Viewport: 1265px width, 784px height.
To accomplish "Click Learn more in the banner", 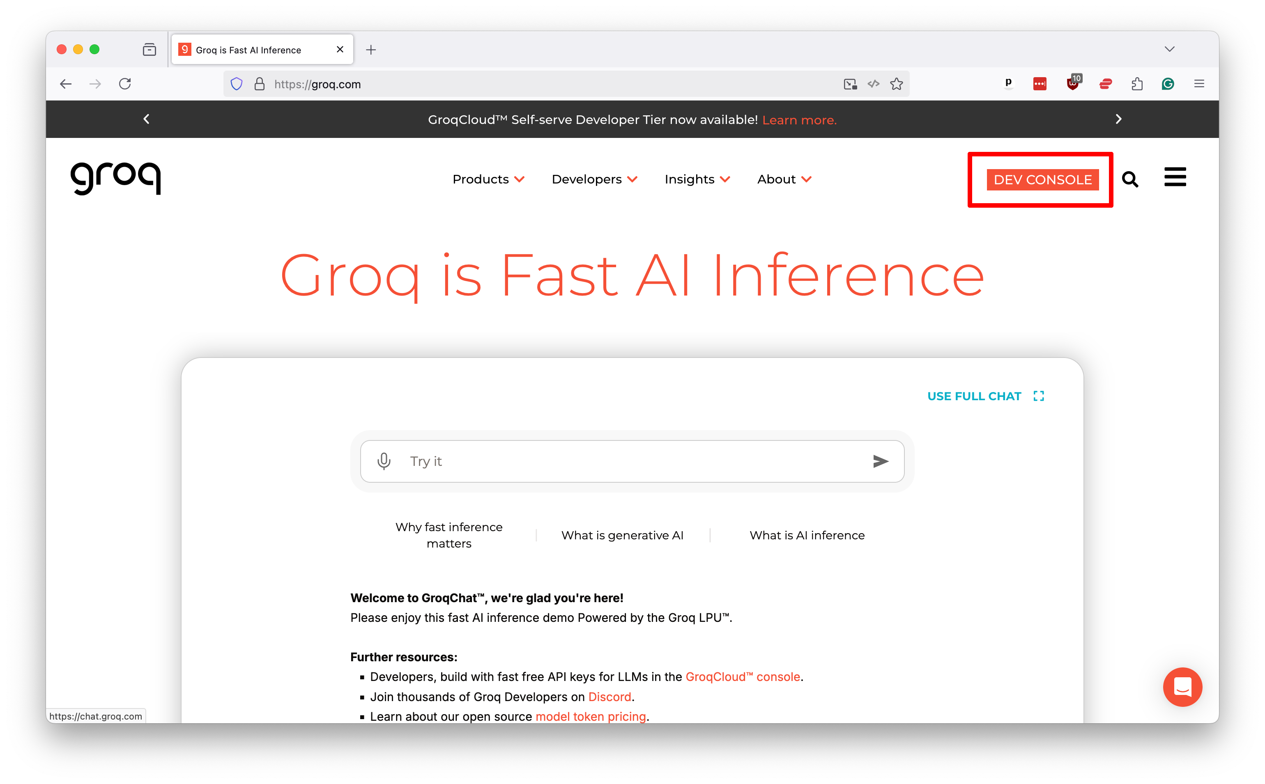I will tap(799, 120).
